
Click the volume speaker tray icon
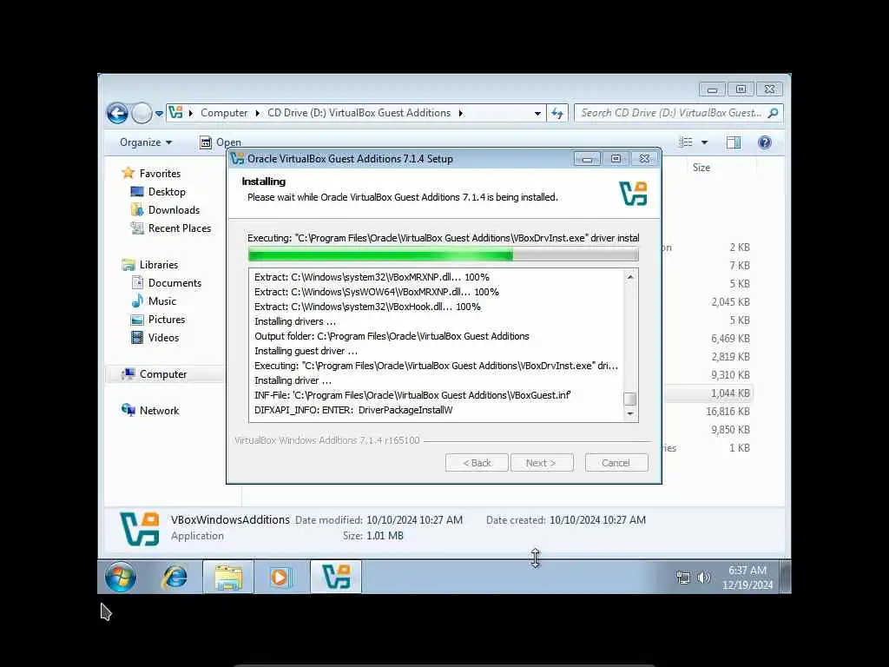[703, 578]
